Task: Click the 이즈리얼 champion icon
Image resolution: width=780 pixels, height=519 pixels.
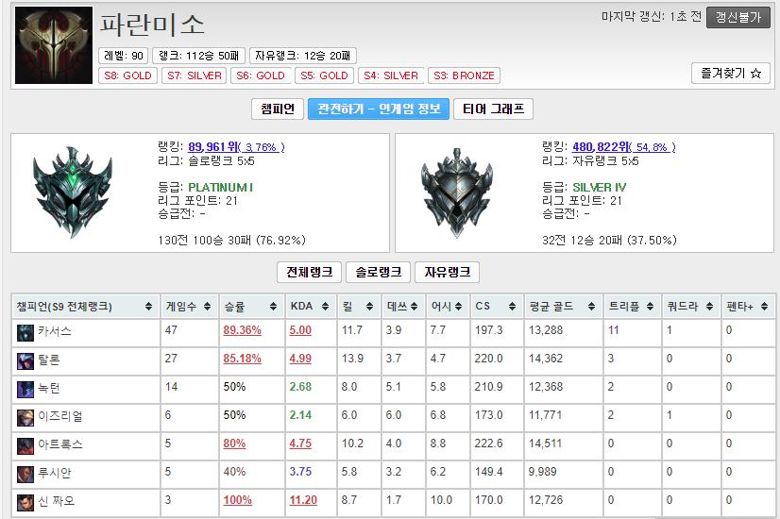Action: coord(25,418)
